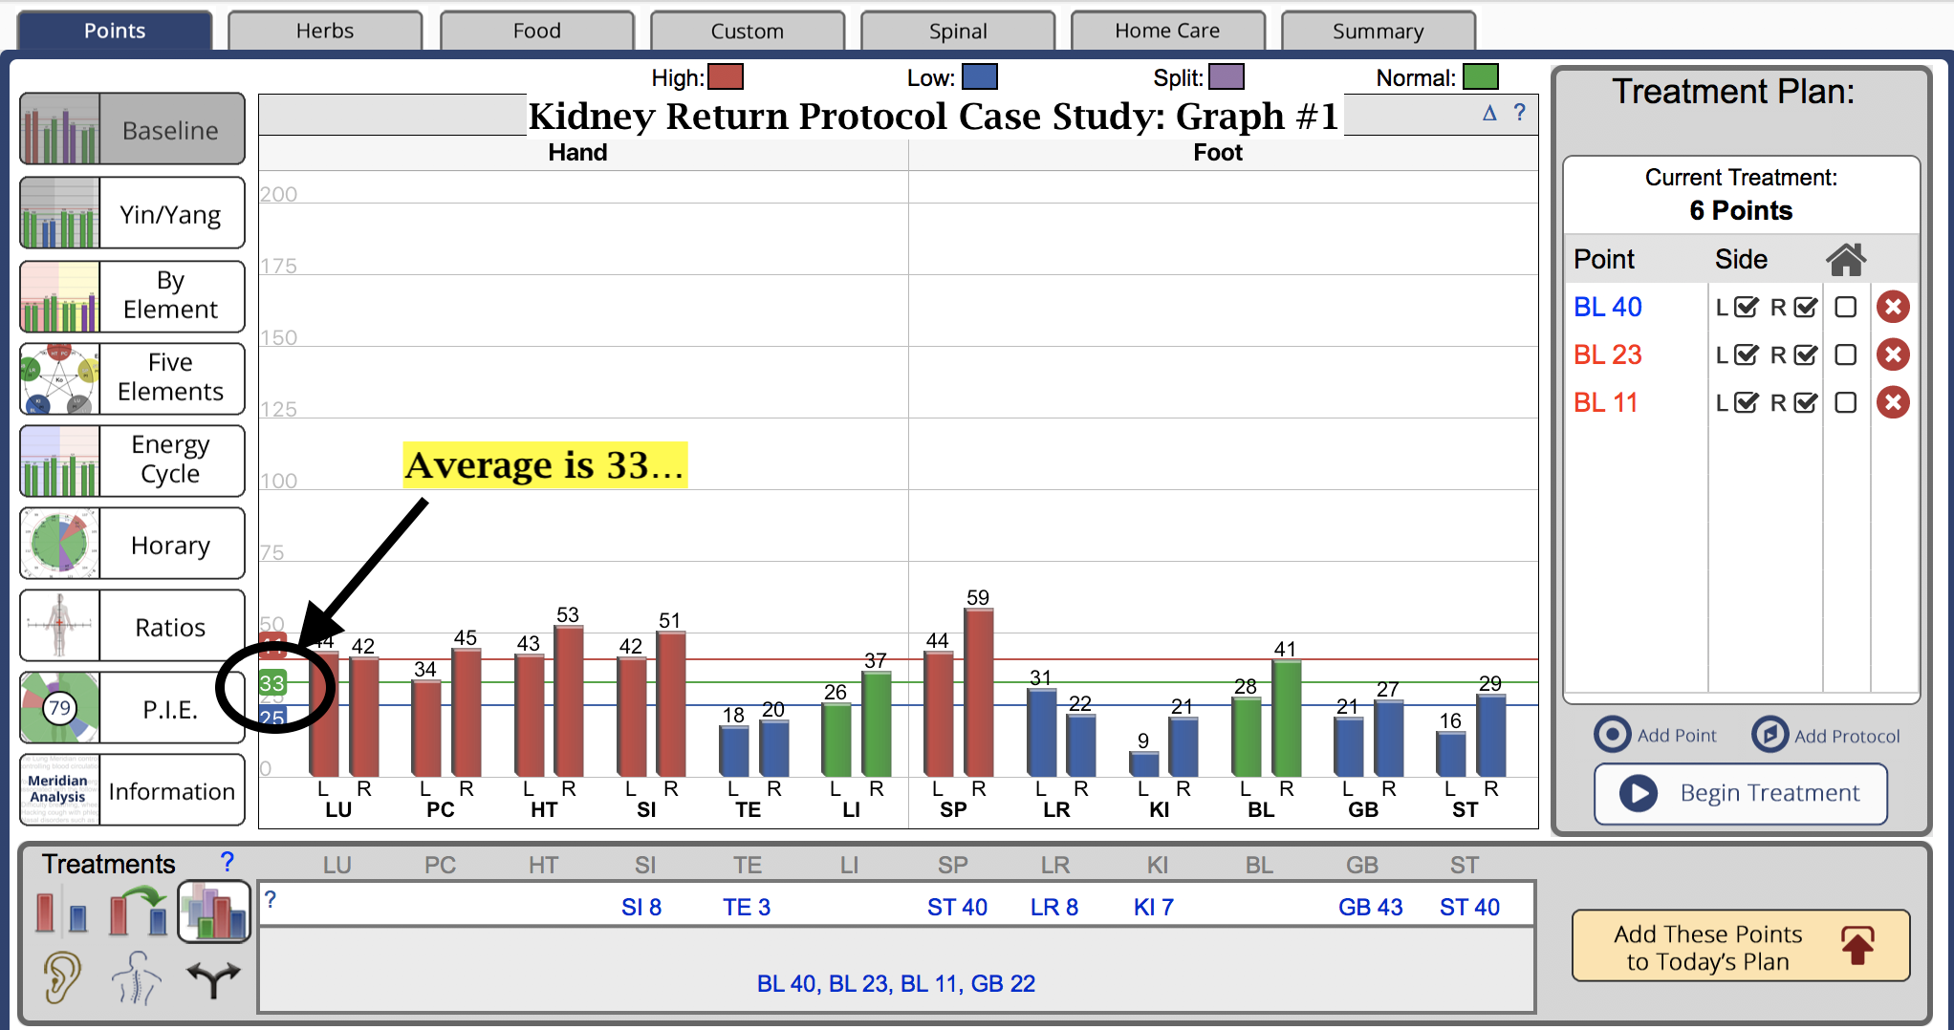Click the home care house icon

tap(1846, 259)
